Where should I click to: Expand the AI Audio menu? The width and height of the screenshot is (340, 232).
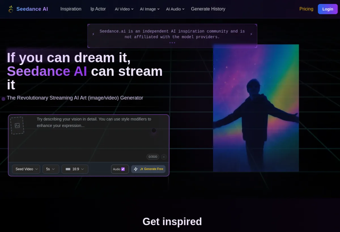click(x=175, y=9)
